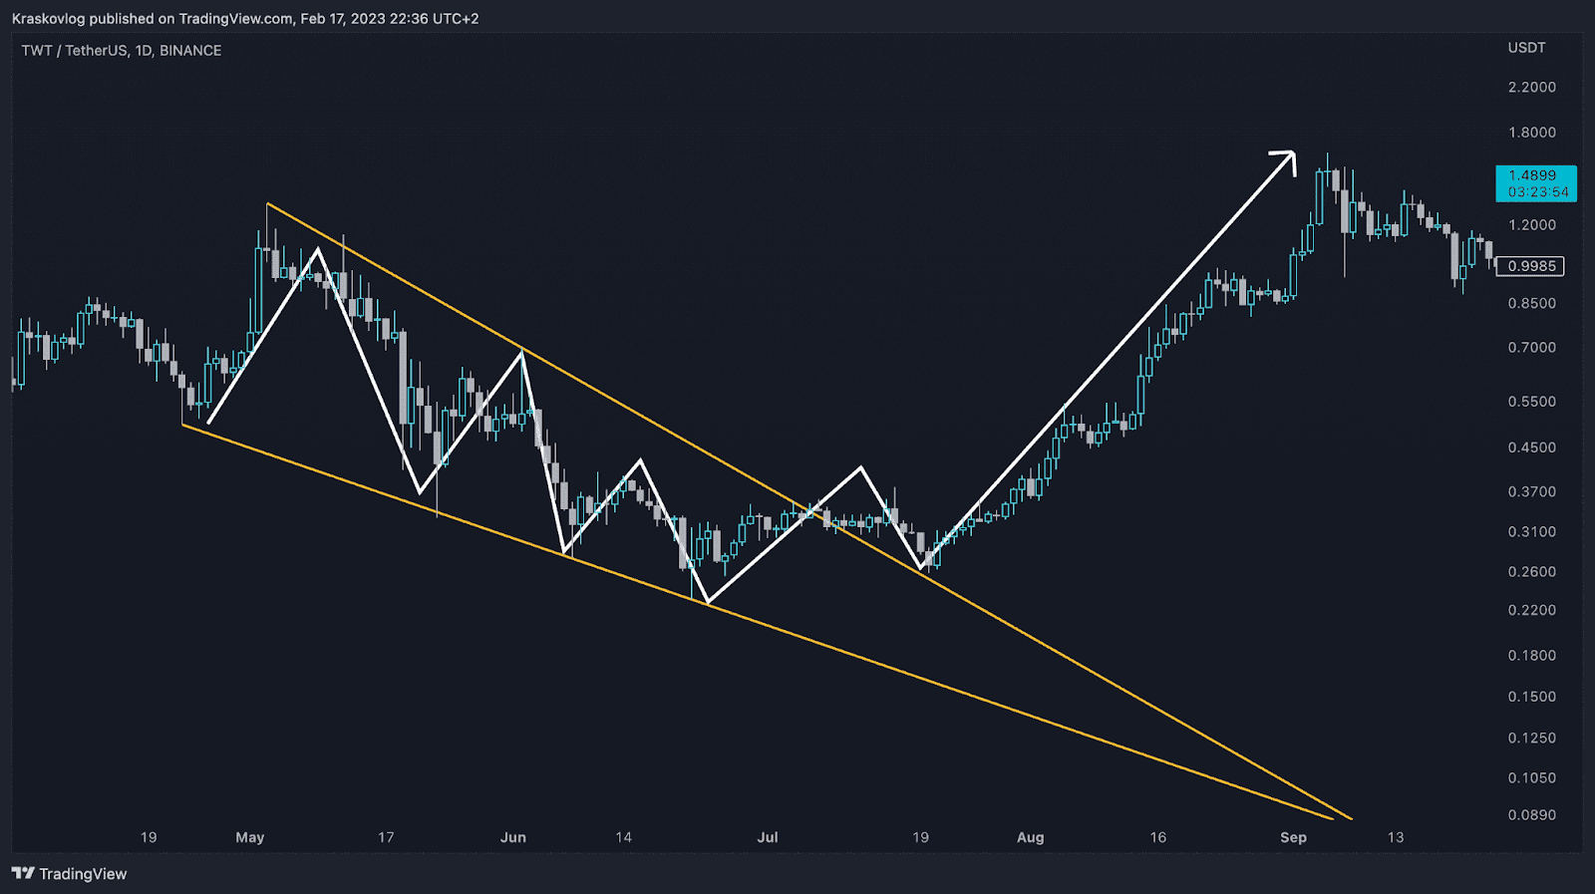Click the 14 date label on the time axis

(x=624, y=838)
